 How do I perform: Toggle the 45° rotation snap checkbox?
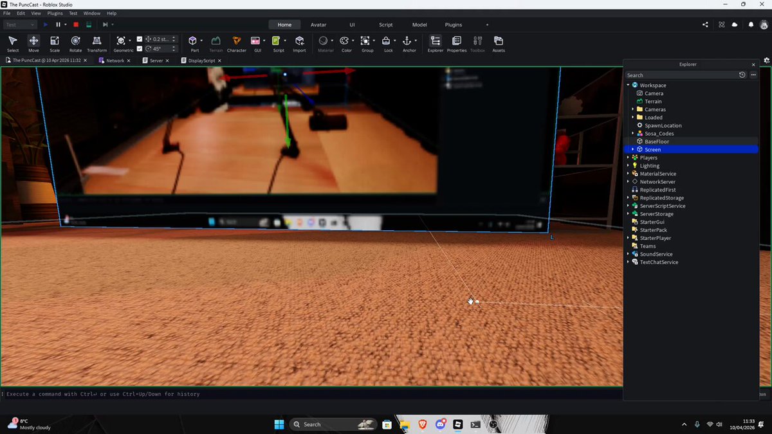(x=140, y=48)
